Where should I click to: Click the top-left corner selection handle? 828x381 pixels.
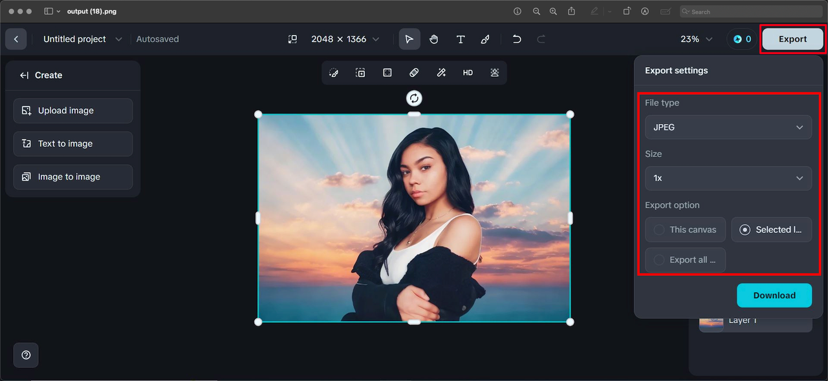[x=258, y=114]
